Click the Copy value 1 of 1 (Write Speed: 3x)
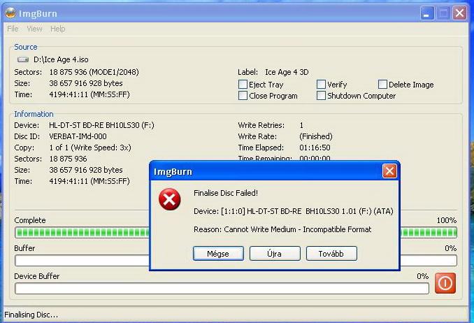474x323 pixels. pyautogui.click(x=90, y=148)
